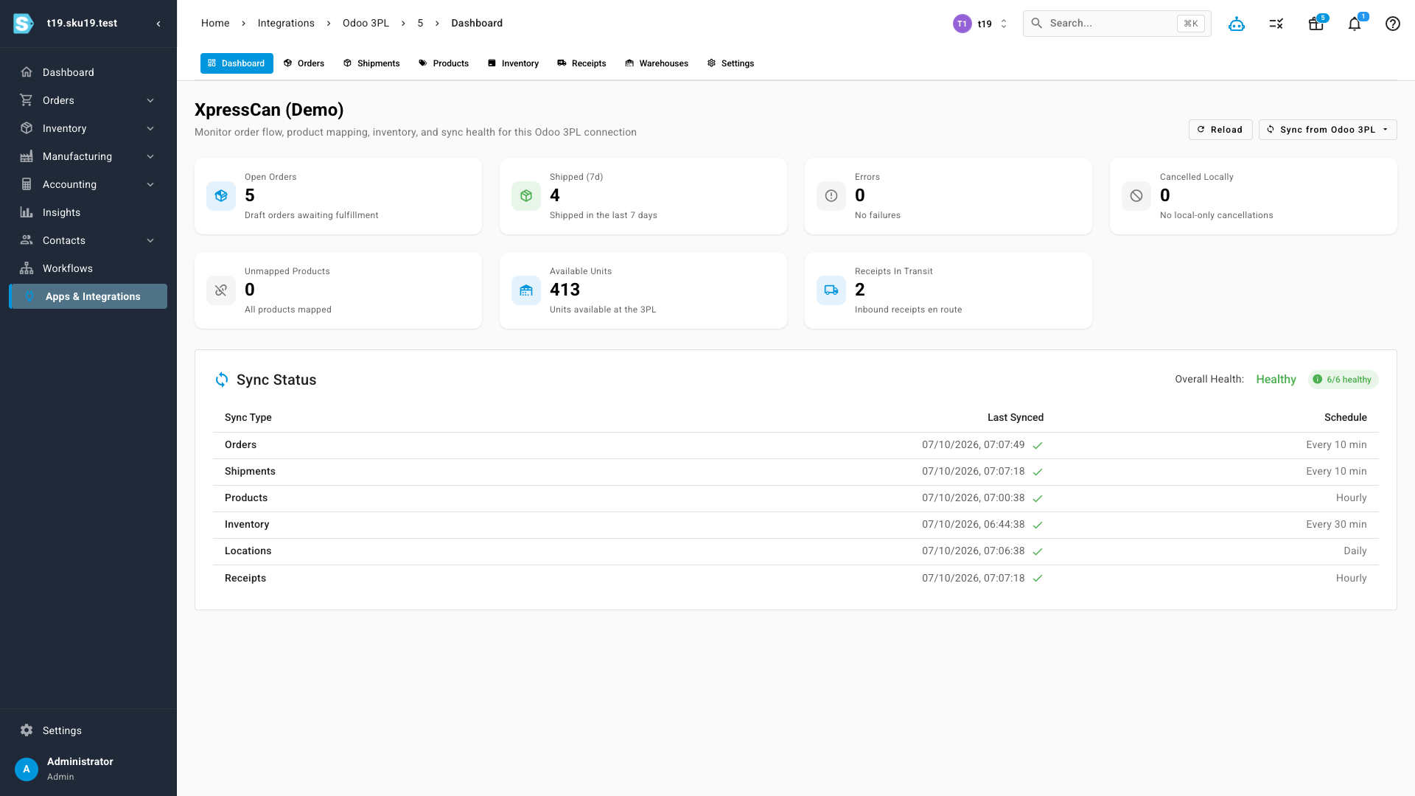Viewport: 1415px width, 796px height.
Task: Open the help question mark icon
Action: point(1393,24)
